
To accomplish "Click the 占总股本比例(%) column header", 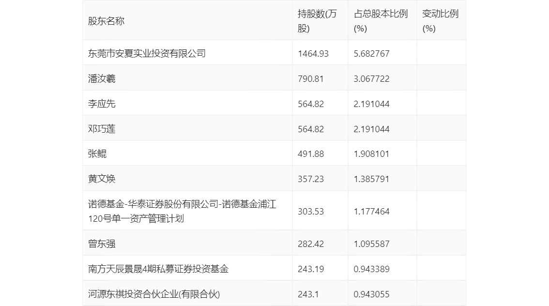I will point(381,21).
